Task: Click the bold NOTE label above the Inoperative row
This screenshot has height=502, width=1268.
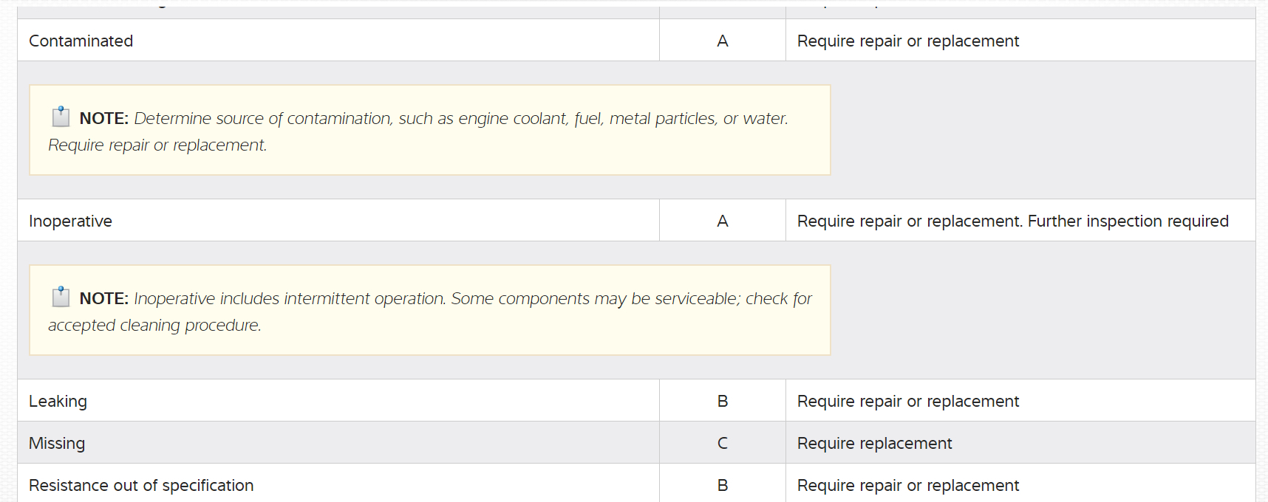Action: click(103, 119)
